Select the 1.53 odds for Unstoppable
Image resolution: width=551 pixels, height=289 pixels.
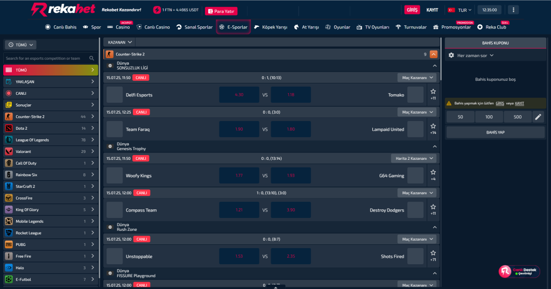(239, 256)
